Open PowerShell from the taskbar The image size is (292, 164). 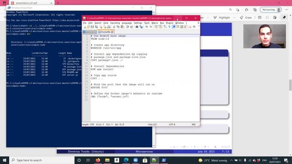pos(164,160)
